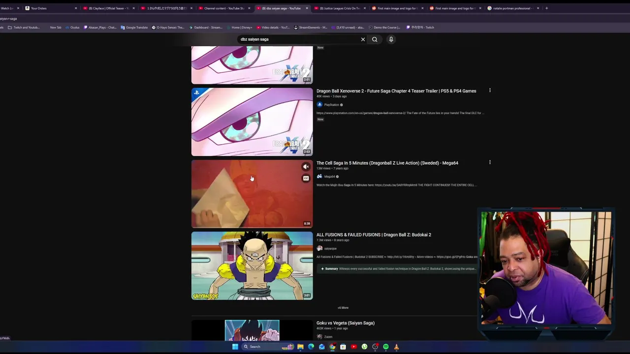Viewport: 630px width, 354px height.
Task: Open uTorrent from the taskbar
Action: click(x=364, y=347)
